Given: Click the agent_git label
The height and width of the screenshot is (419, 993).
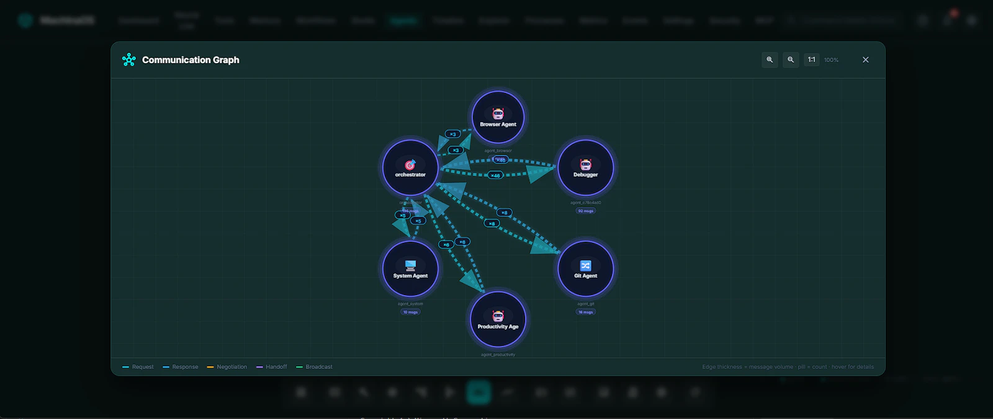Looking at the screenshot, I should [x=585, y=304].
